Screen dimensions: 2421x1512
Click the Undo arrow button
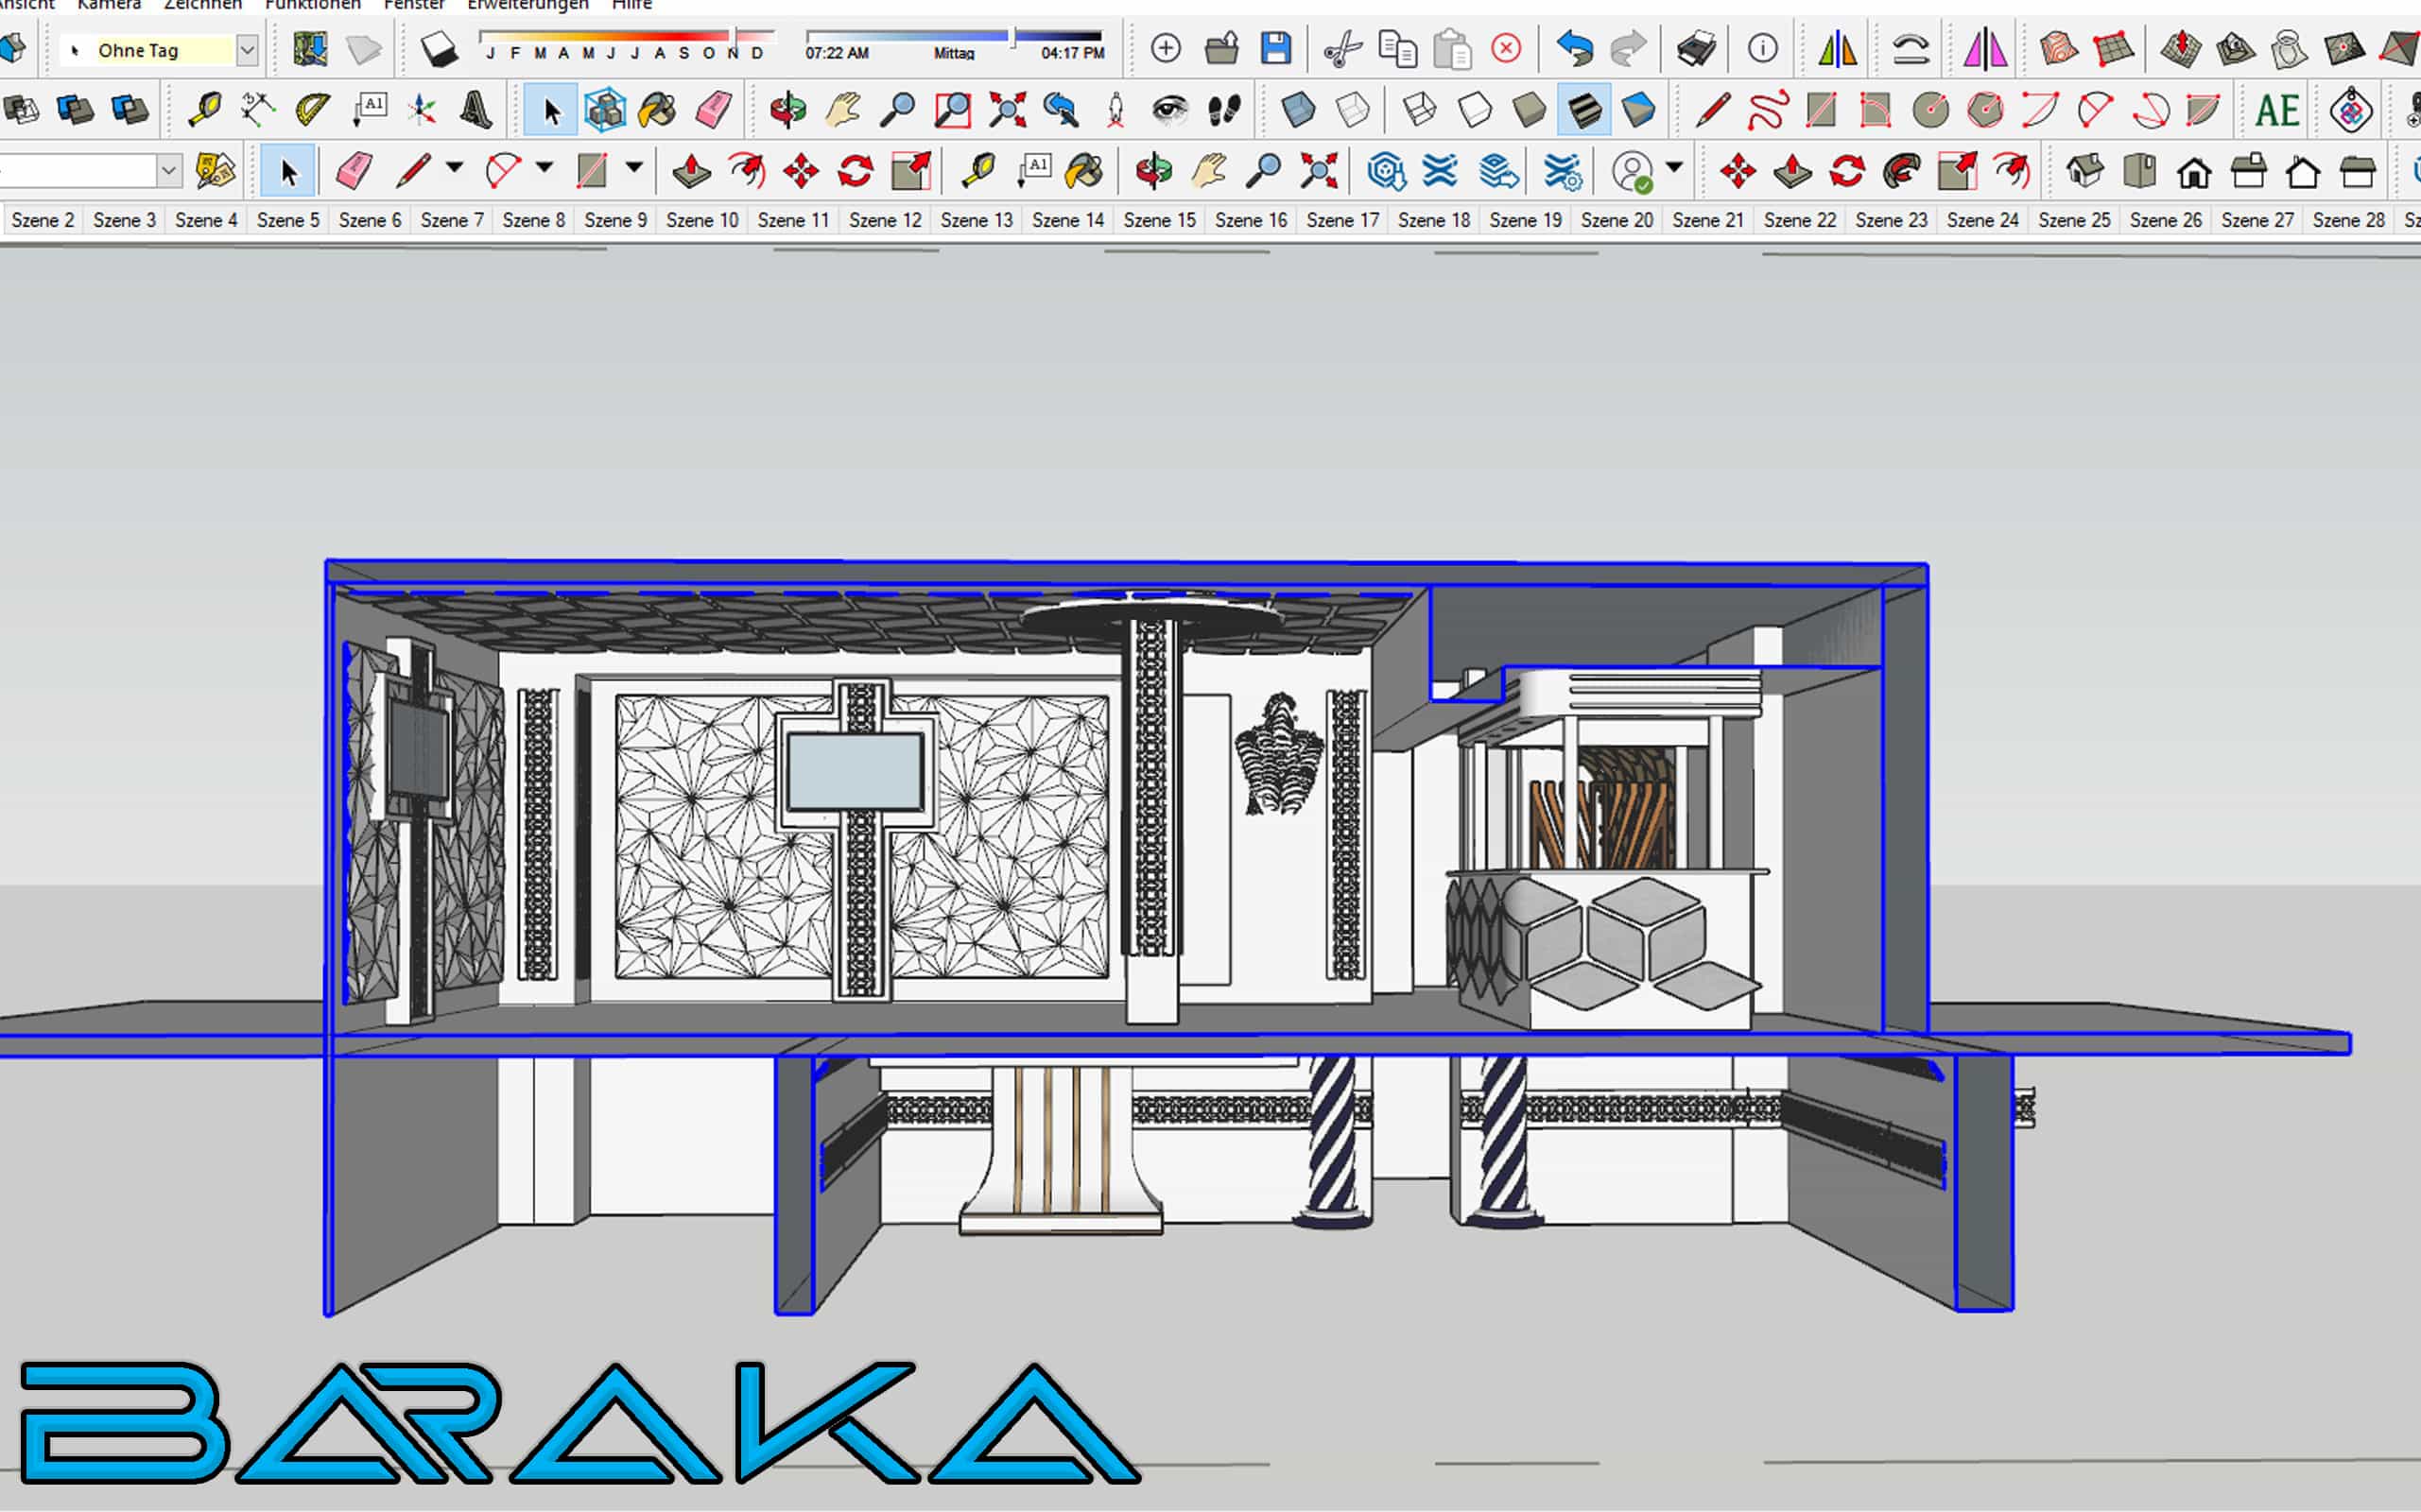click(1575, 48)
